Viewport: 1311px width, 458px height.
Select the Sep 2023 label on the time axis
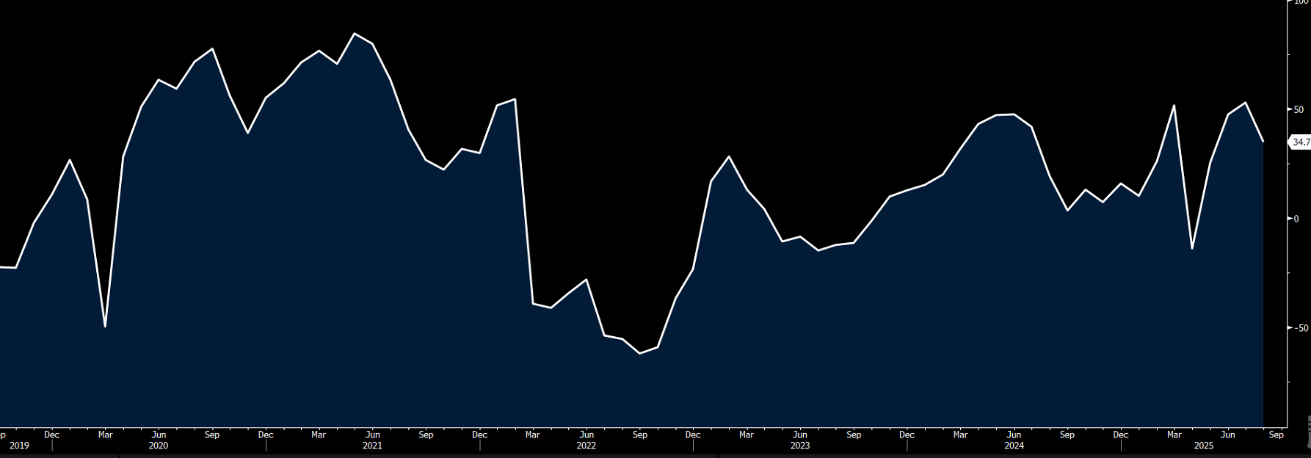pos(854,435)
